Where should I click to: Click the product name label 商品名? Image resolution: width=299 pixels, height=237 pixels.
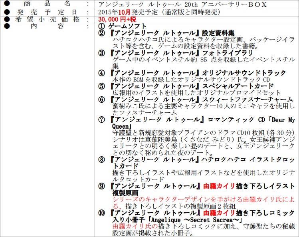pos(47,4)
